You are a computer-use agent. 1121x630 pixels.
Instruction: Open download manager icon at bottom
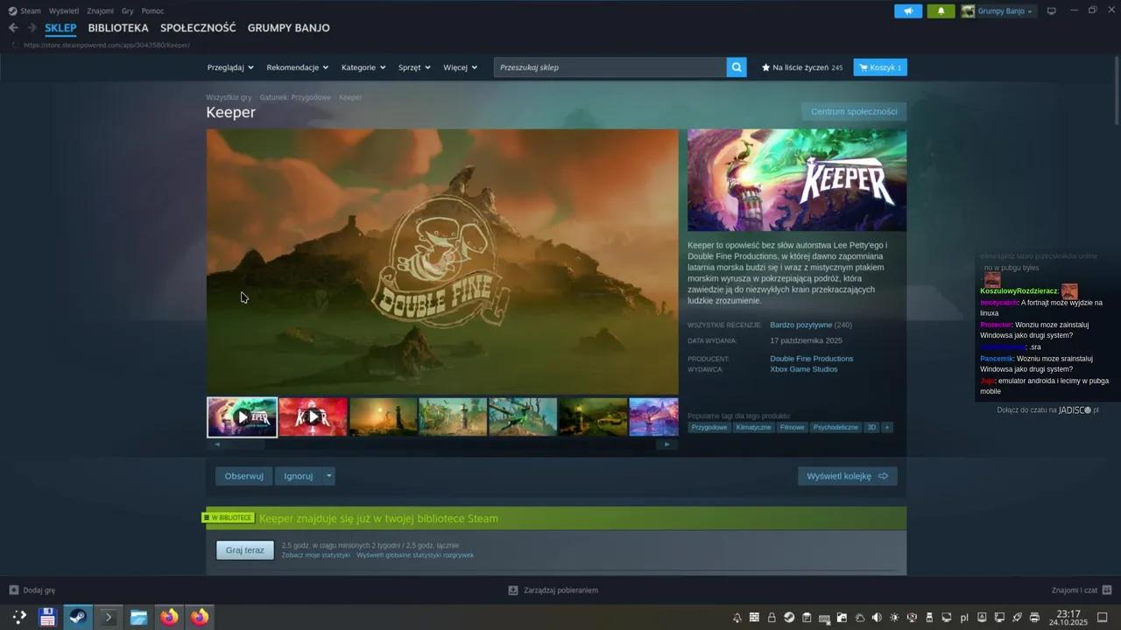click(513, 591)
